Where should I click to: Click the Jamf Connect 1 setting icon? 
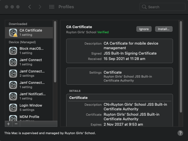click(13, 62)
